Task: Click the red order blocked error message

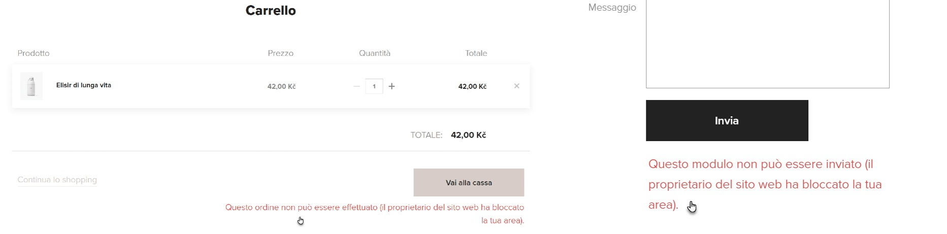Action: pos(375,214)
